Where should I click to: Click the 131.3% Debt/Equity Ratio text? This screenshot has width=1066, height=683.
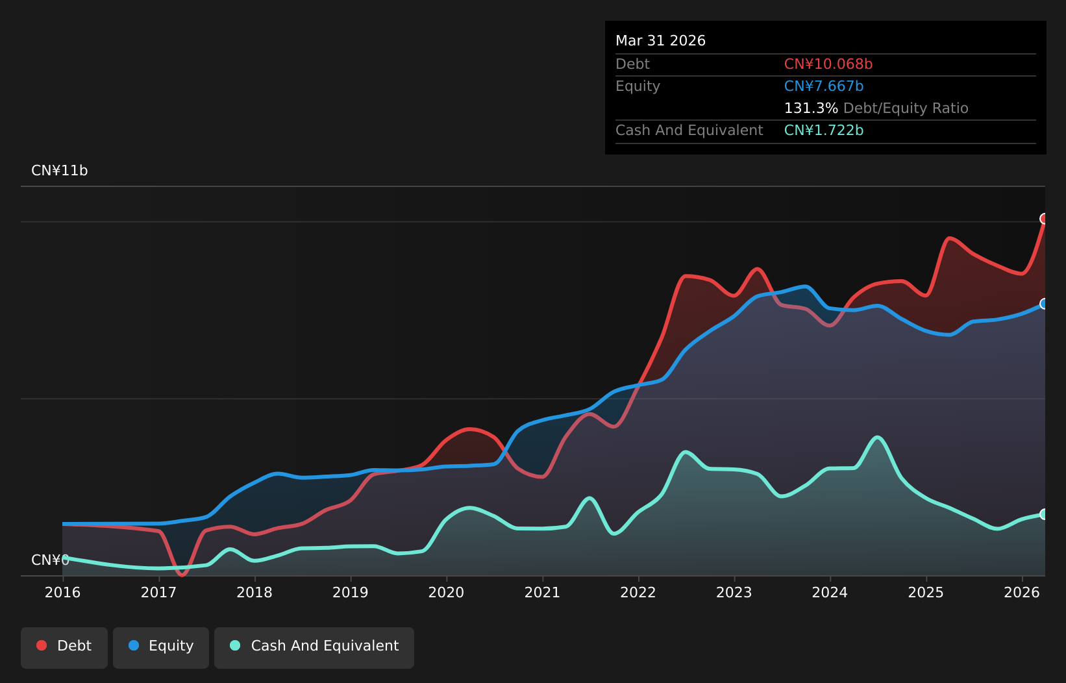point(876,108)
